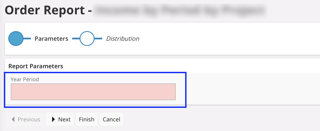This screenshot has width=320, height=131.
Task: Click the right arrow on Next
Action: click(54, 119)
